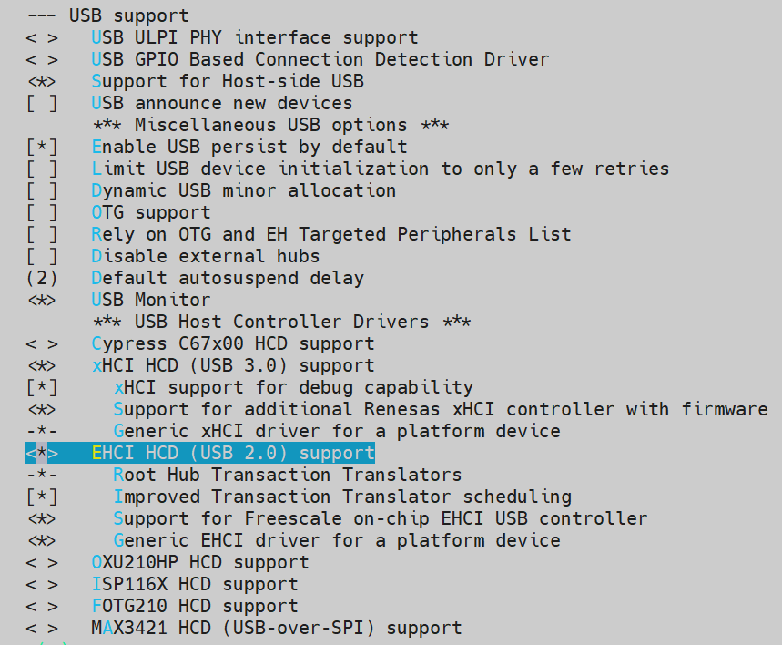
Task: Toggle tristate for USB ULPI PHY interface support
Action: 42,38
